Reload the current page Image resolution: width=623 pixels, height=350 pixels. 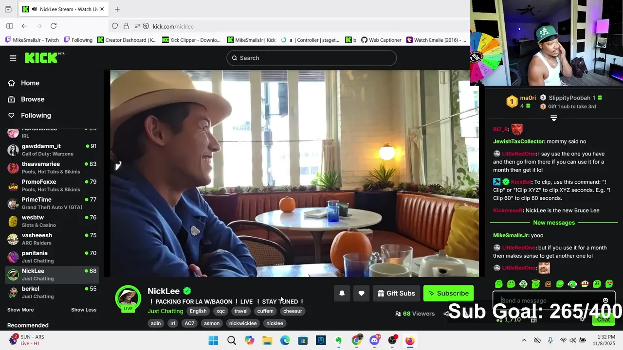click(54, 26)
